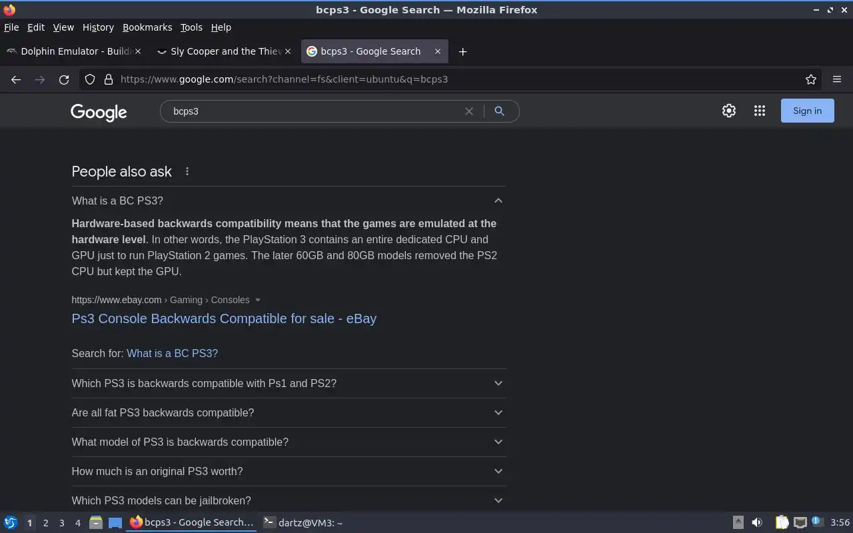
Task: Switch to workspace 4
Action: [77, 523]
